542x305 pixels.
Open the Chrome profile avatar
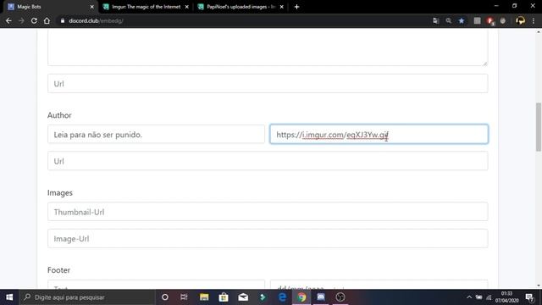(520, 20)
